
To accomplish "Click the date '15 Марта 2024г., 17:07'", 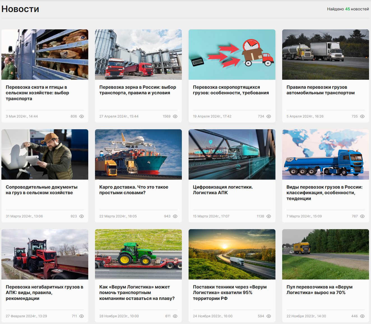I will pos(211,216).
